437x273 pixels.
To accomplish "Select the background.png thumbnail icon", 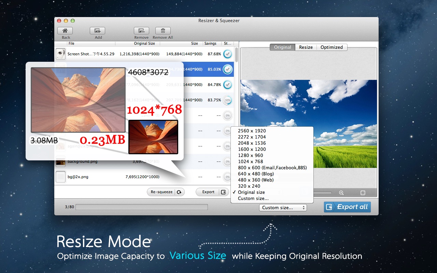I will [60, 161].
